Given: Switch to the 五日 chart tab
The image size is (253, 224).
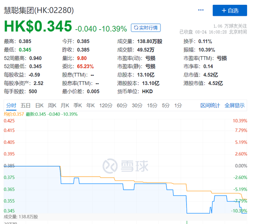Looking at the screenshot, I should point(25,105).
